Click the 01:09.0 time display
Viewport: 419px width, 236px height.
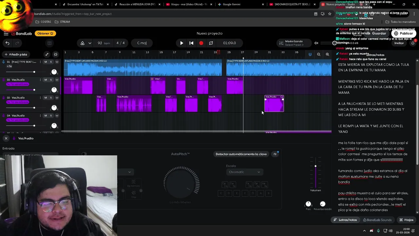point(229,43)
